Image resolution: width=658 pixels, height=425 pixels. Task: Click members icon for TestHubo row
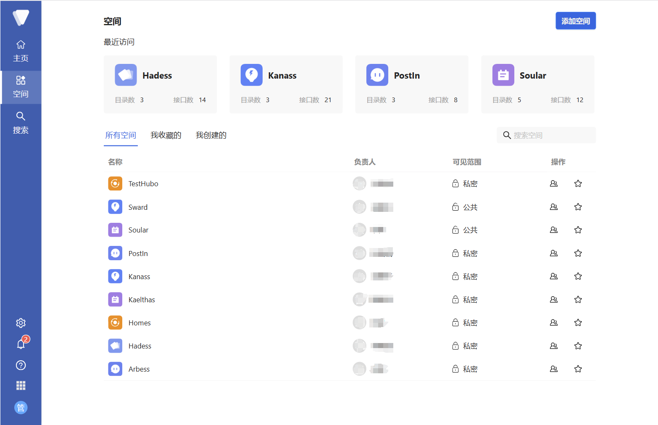pyautogui.click(x=554, y=184)
